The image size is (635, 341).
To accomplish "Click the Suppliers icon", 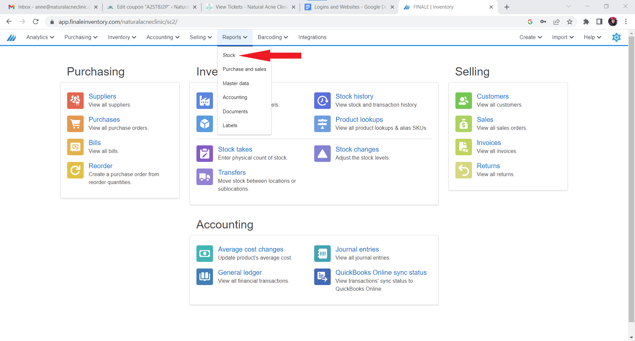I will (75, 101).
